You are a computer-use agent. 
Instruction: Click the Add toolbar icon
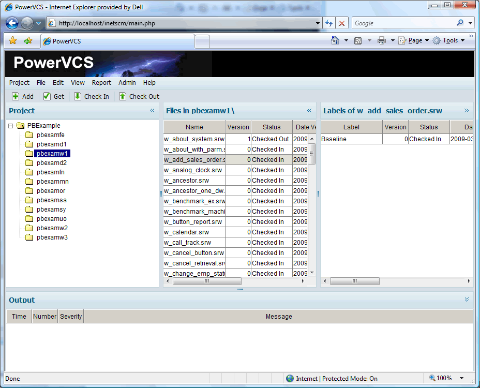[x=16, y=96]
